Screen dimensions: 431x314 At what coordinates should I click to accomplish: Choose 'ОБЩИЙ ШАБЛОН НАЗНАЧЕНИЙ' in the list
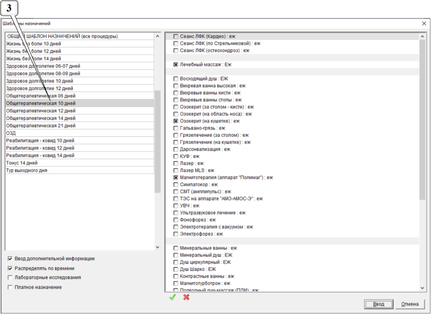pos(62,36)
